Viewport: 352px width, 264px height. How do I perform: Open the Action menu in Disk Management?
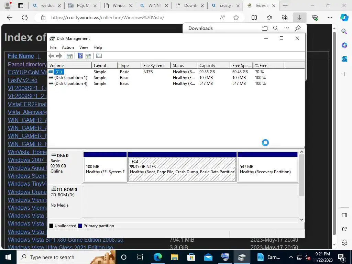68,47
